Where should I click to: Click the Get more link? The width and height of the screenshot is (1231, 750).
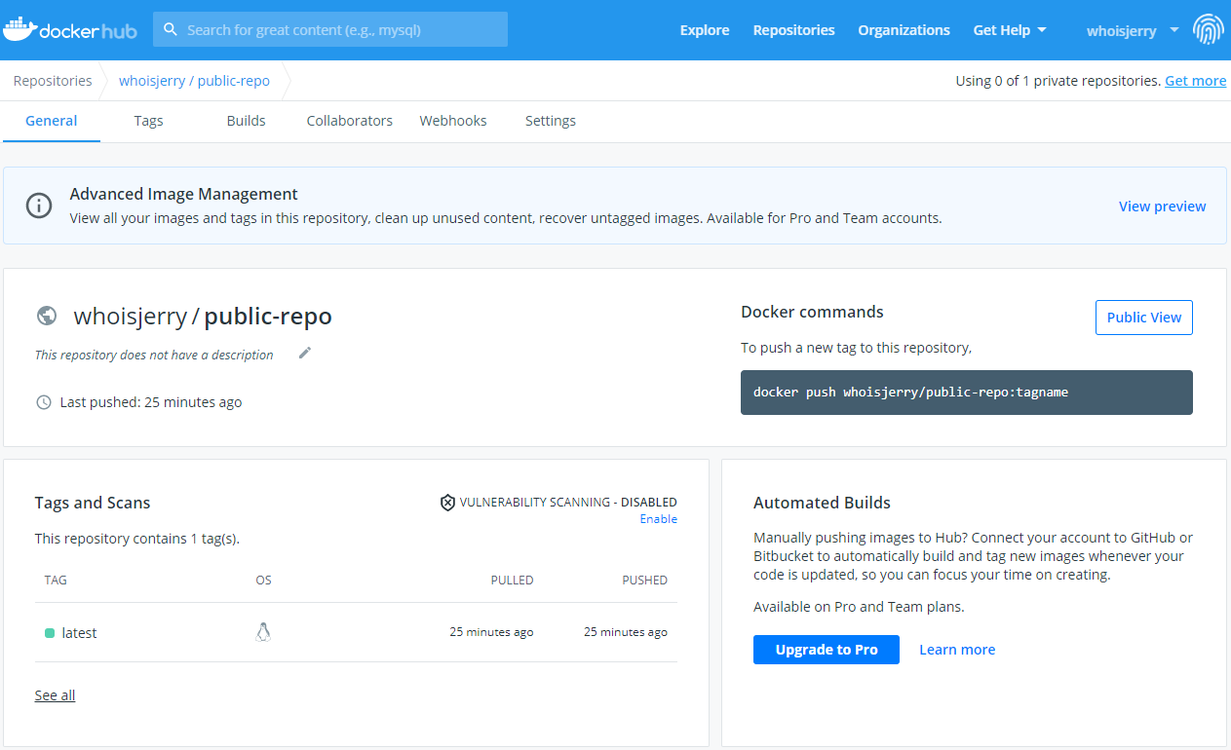click(1195, 81)
